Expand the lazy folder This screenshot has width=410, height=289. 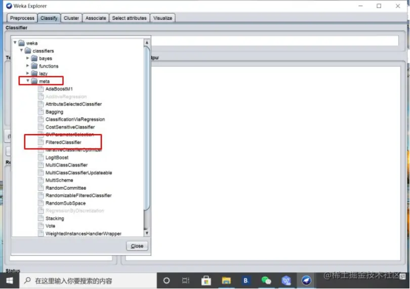[x=28, y=73]
